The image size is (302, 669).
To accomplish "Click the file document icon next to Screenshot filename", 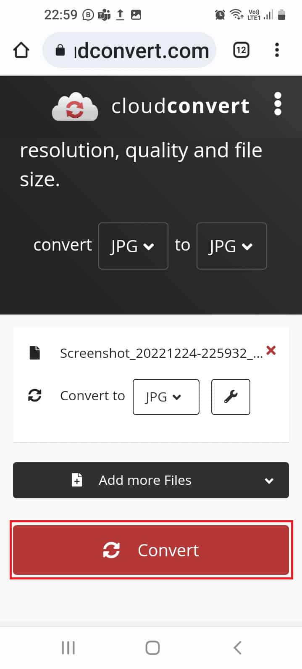I will [x=35, y=353].
